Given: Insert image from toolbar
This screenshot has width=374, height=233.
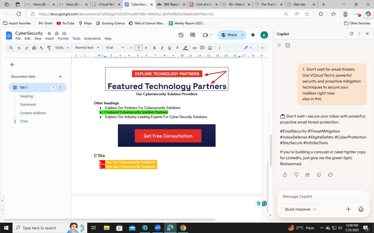Looking at the screenshot, I should (x=210, y=48).
